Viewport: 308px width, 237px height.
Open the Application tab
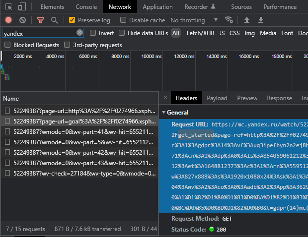158,7
